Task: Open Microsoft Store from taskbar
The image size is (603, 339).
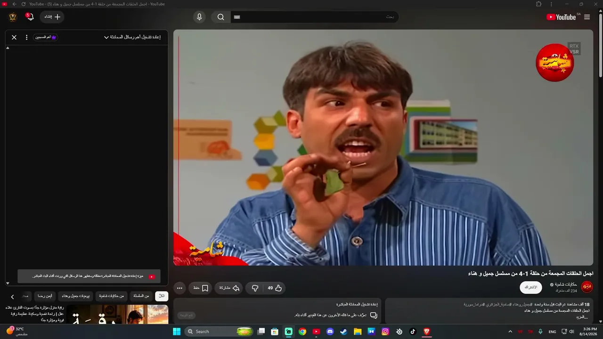Action: pyautogui.click(x=275, y=331)
